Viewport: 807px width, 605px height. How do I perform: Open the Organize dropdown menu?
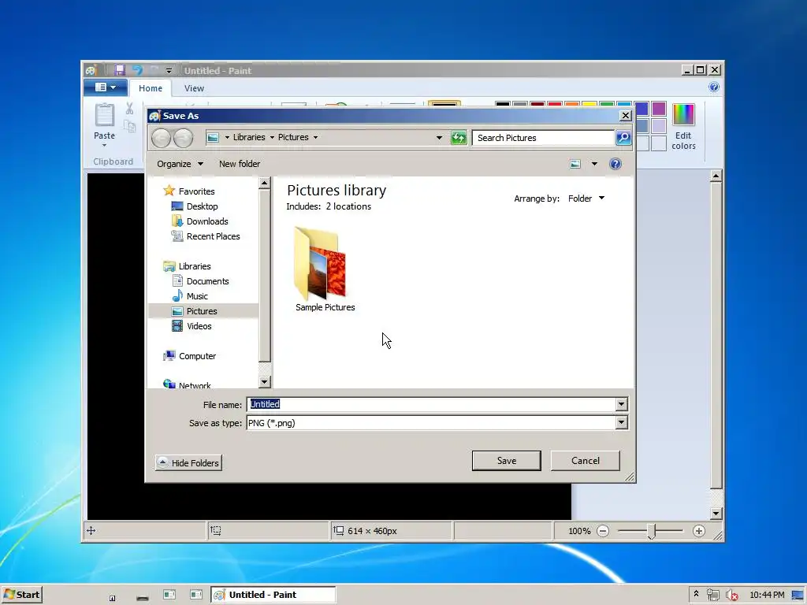pos(180,164)
